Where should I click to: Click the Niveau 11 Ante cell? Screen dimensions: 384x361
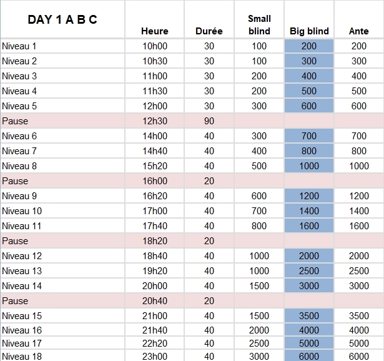tap(358, 226)
